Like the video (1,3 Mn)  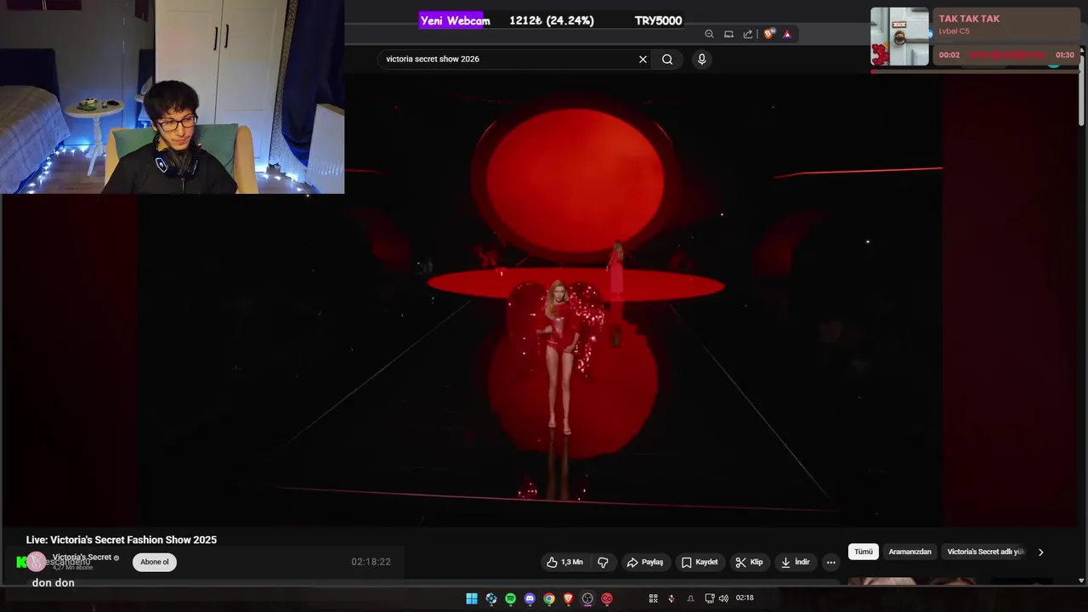point(564,562)
